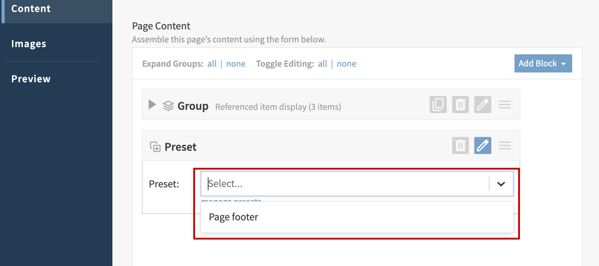Click into the Preset select field

point(344,184)
